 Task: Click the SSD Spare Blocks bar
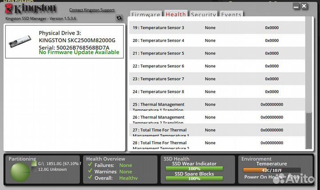click(x=193, y=179)
